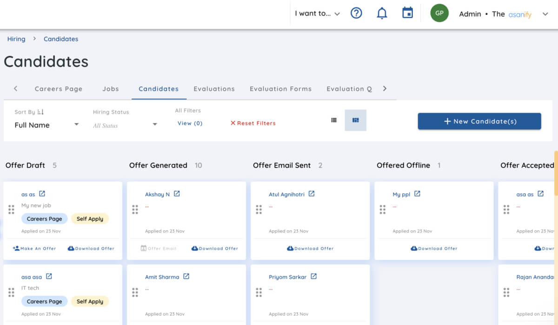This screenshot has width=558, height=325.
Task: Click Careers Page tag on asa asa card
Action: coord(44,301)
